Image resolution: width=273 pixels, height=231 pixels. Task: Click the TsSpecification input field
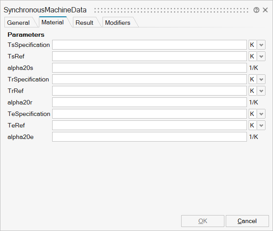coord(149,45)
